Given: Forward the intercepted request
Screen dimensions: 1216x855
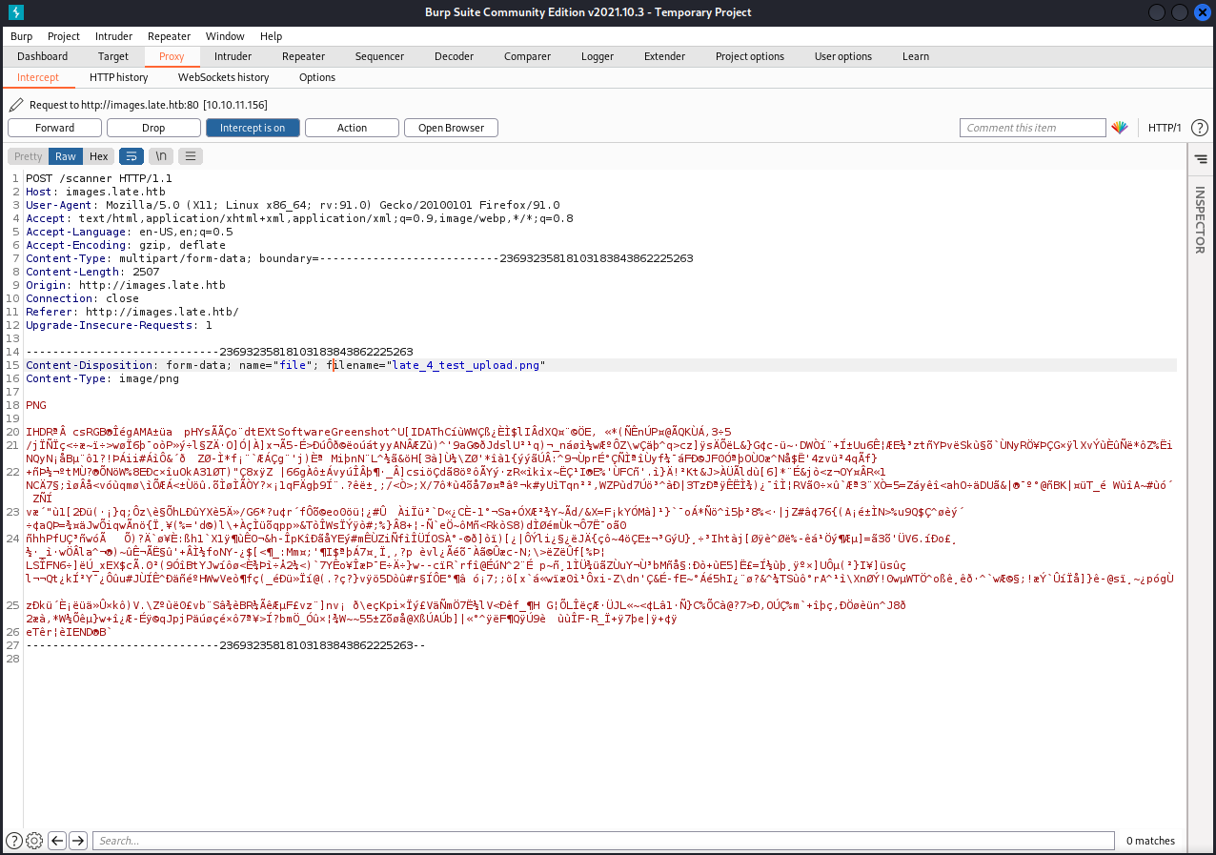Looking at the screenshot, I should point(55,128).
